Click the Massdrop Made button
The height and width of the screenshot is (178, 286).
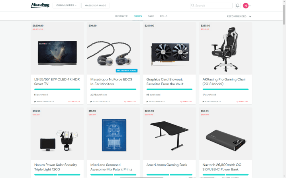tap(95, 6)
